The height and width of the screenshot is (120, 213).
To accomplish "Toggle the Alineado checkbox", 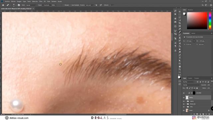I will point(64,5).
